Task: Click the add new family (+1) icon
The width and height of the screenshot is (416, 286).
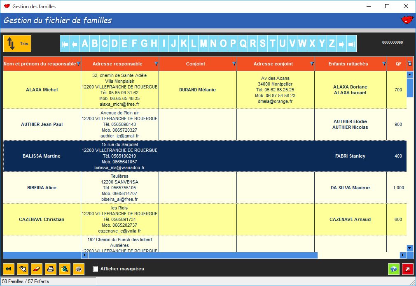Action: click(9, 269)
